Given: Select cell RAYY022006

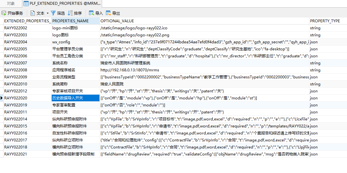Looking at the screenshot, I should (27, 56).
